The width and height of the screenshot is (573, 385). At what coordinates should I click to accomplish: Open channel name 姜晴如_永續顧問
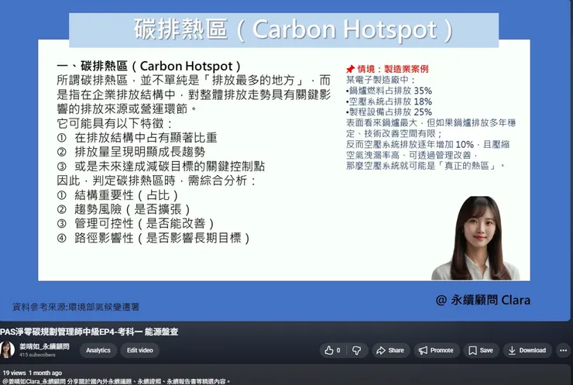pos(44,346)
